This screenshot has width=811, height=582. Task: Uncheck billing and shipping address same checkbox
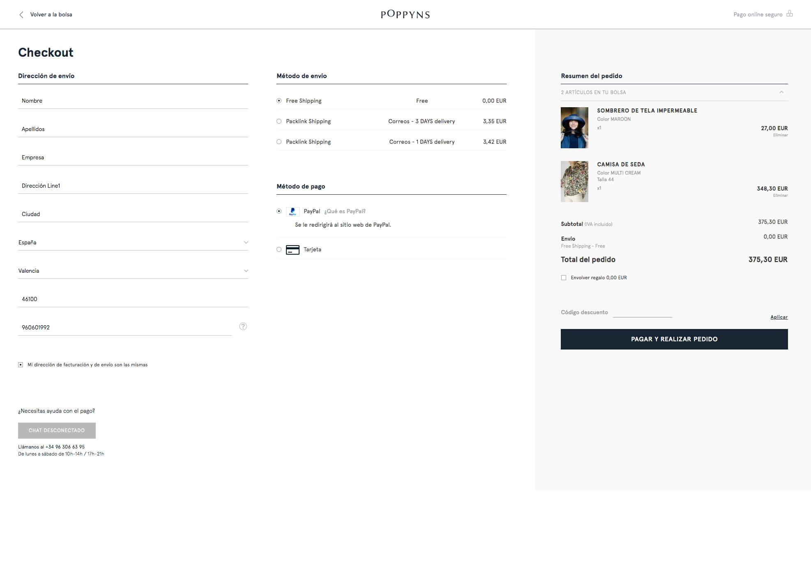21,365
